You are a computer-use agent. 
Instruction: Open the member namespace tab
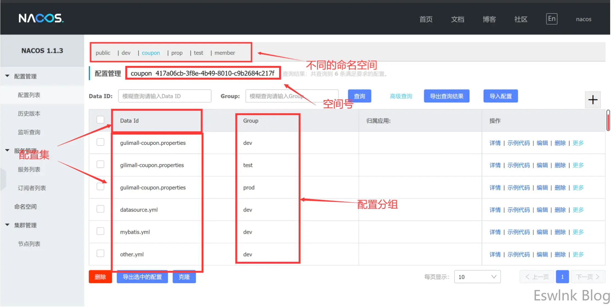(x=224, y=53)
